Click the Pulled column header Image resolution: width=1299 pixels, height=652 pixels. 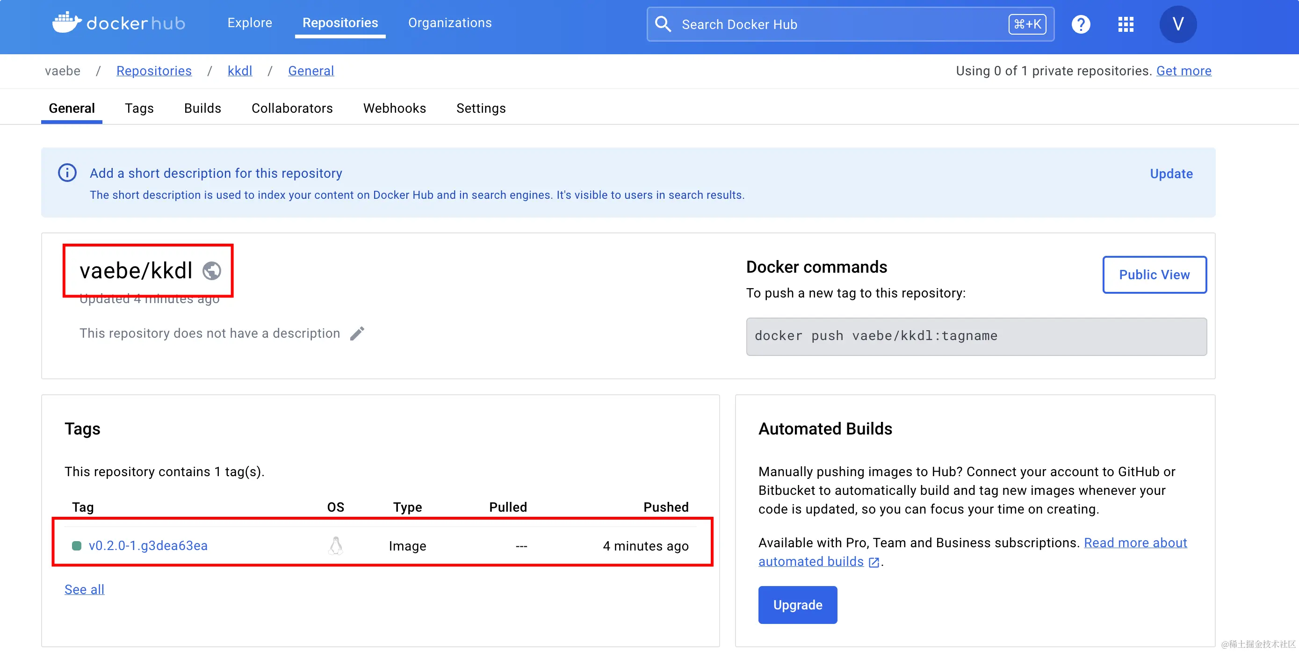coord(508,507)
